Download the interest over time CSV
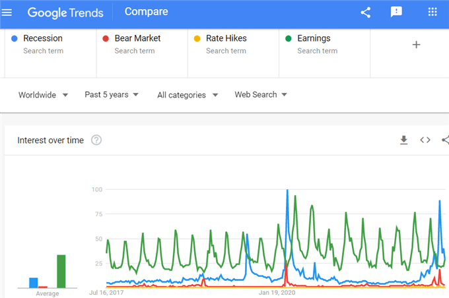 [x=403, y=140]
